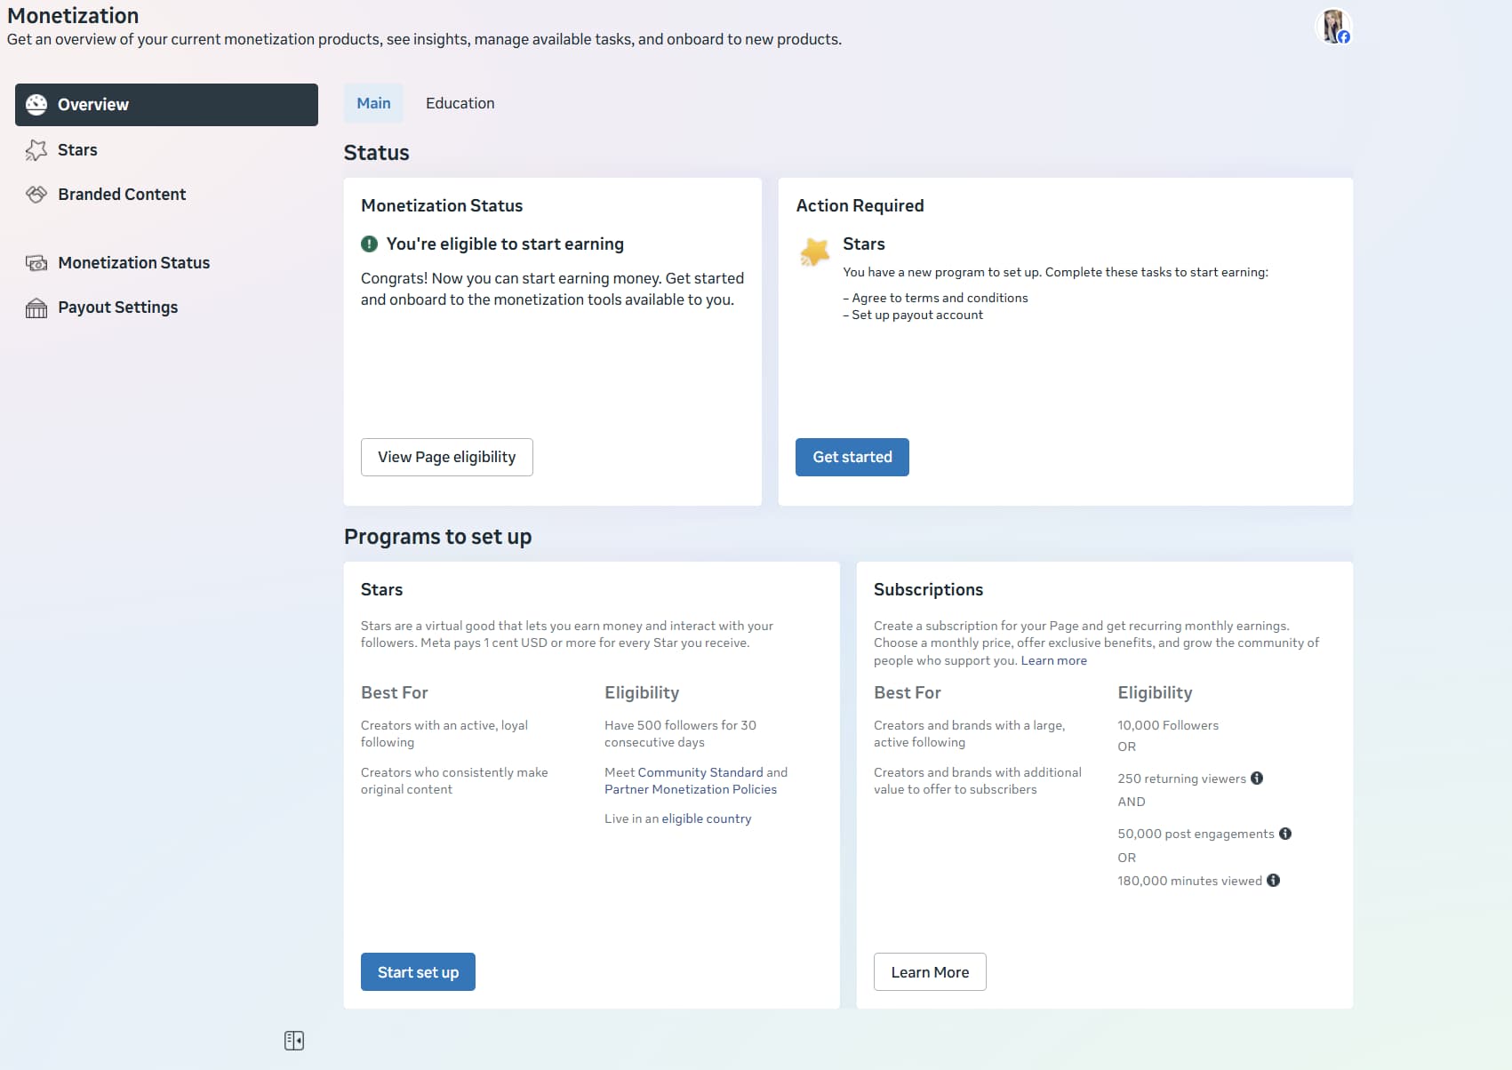Open the Community Standard link
The image size is (1512, 1070).
point(700,772)
